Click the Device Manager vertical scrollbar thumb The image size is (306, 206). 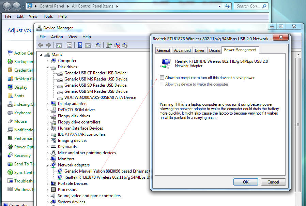coord(298,124)
